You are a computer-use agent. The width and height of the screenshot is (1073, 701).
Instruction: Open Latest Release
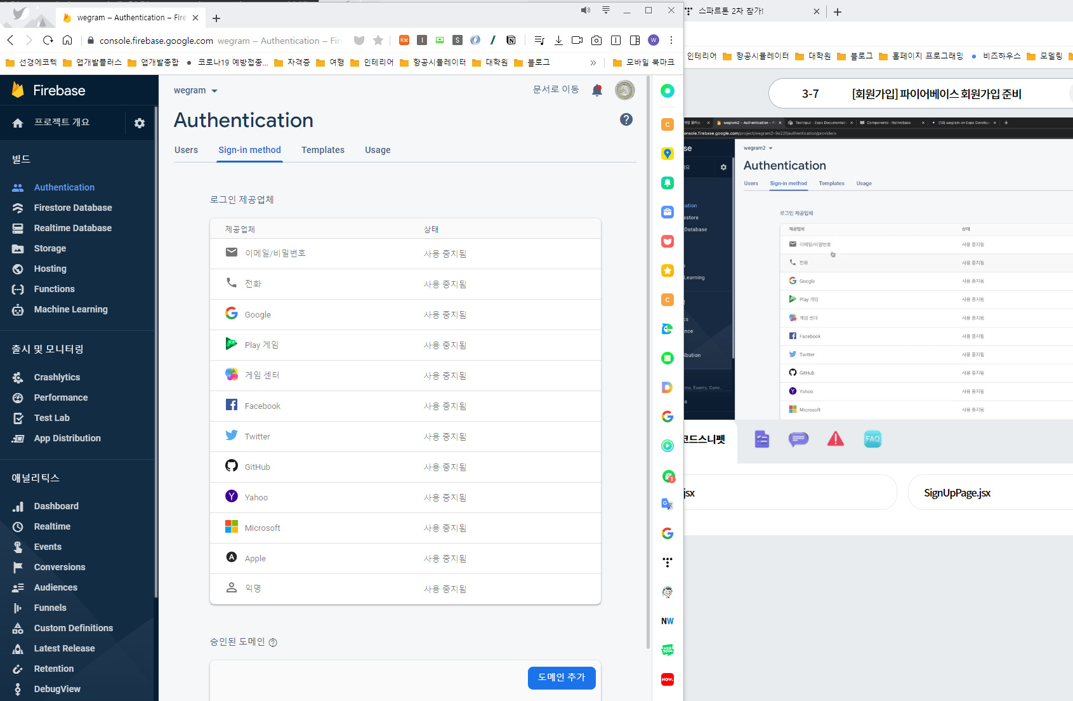[x=64, y=648]
